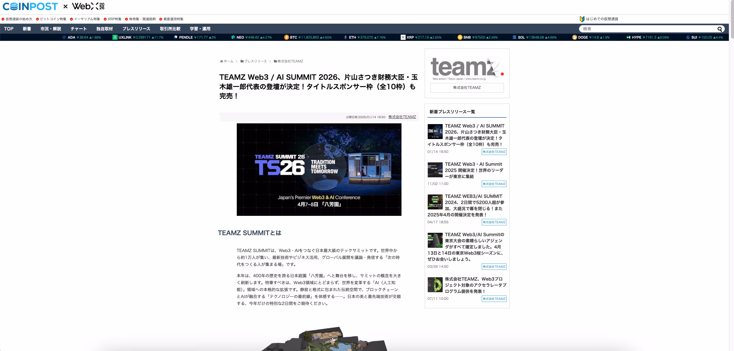Click the search magnifier icon

click(720, 29)
